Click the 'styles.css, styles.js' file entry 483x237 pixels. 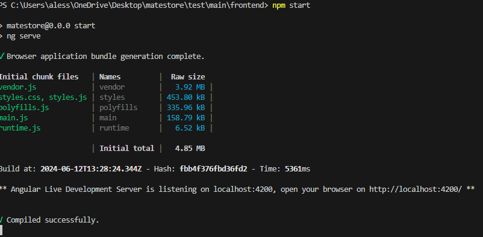[43, 97]
